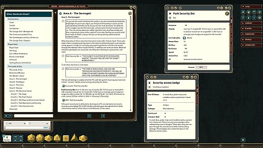
Task: Open the Encounter: Park Security Bot link icon
Action: (x=63, y=86)
